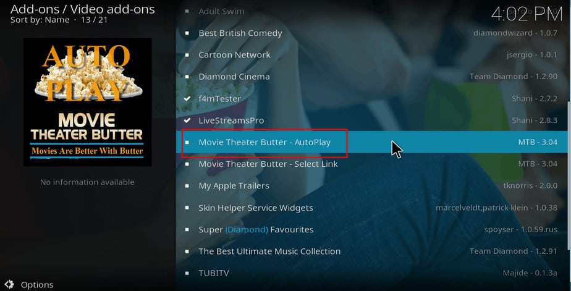
Task: Click the bullet beside Skin Helper Service Widgets
Action: [x=187, y=208]
